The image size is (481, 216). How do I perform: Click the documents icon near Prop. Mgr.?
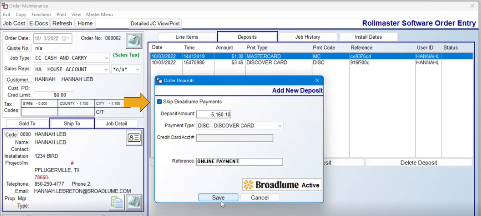point(117,202)
